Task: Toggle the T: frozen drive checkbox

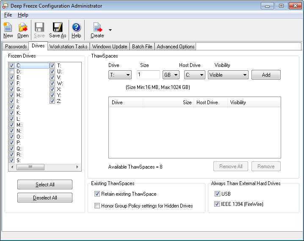Action: tap(52, 66)
